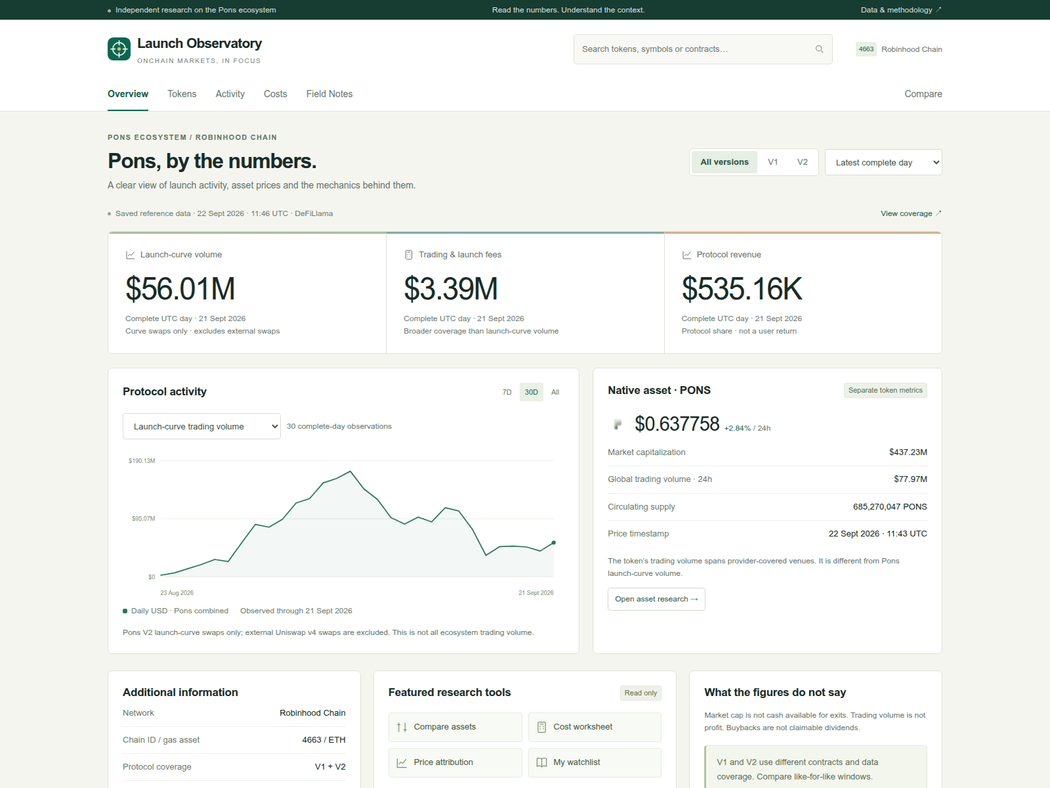
Task: Click the $437.23M market capitalization value
Action: (x=908, y=452)
